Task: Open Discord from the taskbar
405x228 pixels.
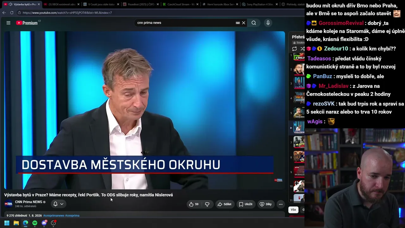Action: pos(44,223)
